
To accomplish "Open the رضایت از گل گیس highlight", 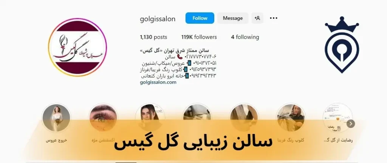I will (x=337, y=118).
